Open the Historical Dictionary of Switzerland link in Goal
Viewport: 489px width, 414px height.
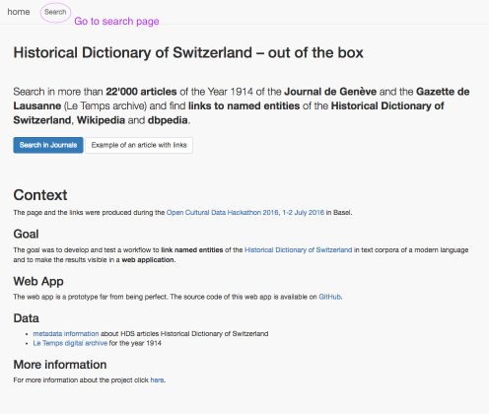click(298, 250)
